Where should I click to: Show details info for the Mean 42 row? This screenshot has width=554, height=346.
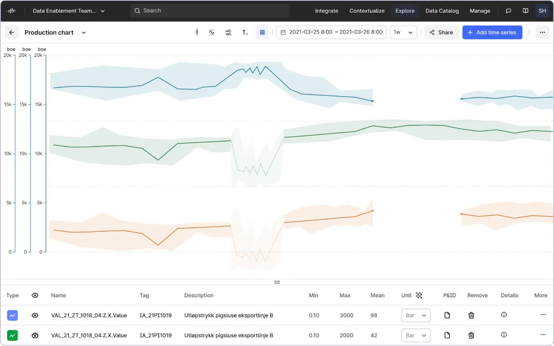click(x=504, y=335)
